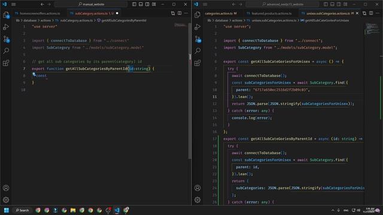Open Source Control in left window
This screenshot has height=215, width=383.
pyautogui.click(x=6, y=39)
